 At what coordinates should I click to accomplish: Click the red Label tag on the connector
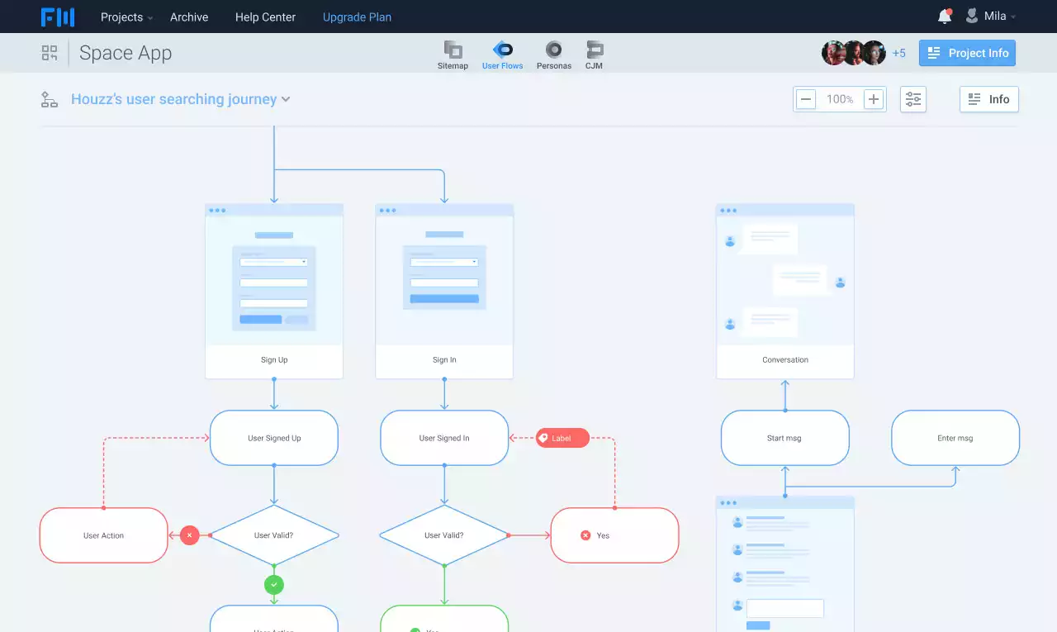point(562,438)
